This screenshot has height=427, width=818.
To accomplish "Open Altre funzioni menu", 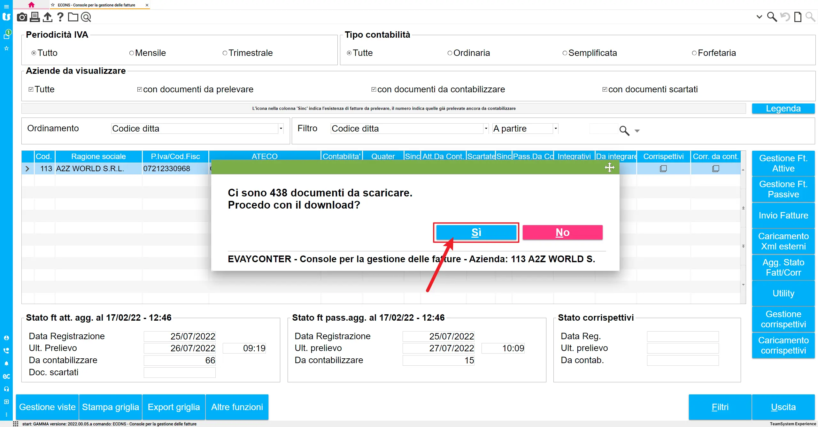I will pos(237,407).
